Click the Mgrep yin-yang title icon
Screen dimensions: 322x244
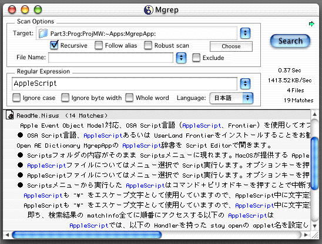click(x=148, y=10)
